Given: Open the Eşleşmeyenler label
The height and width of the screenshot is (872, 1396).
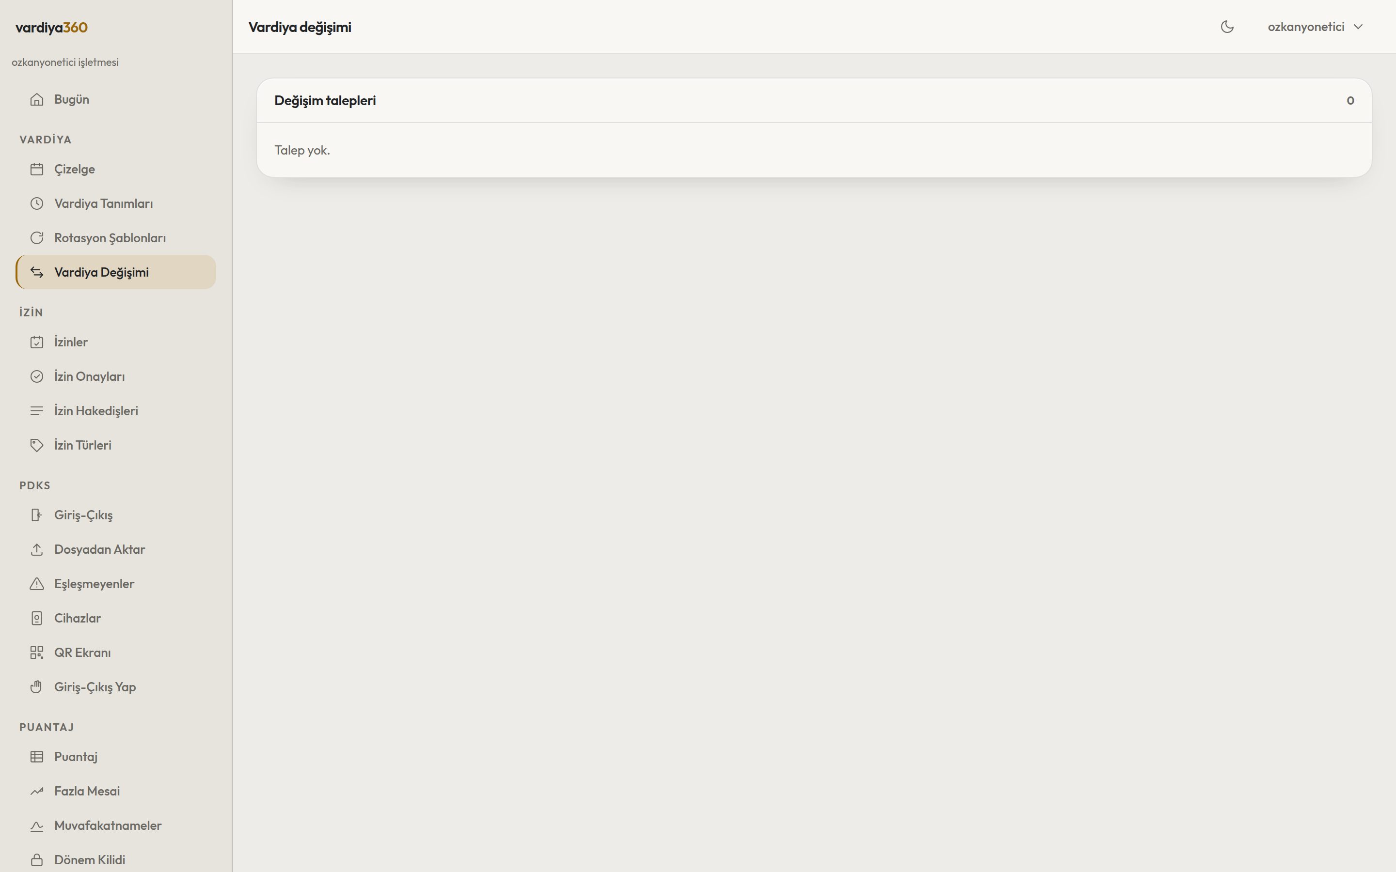Looking at the screenshot, I should click(x=94, y=584).
